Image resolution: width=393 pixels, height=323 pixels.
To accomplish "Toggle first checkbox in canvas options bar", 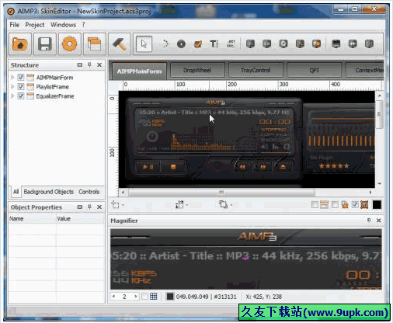I will pos(315,205).
